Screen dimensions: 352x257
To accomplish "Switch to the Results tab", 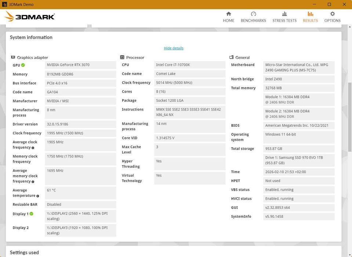I will 310,17.
